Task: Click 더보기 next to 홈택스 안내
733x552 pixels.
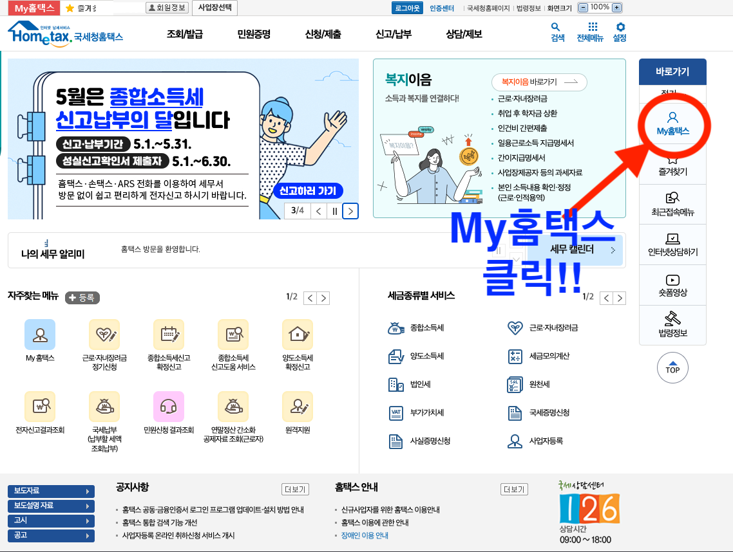Action: tap(514, 489)
